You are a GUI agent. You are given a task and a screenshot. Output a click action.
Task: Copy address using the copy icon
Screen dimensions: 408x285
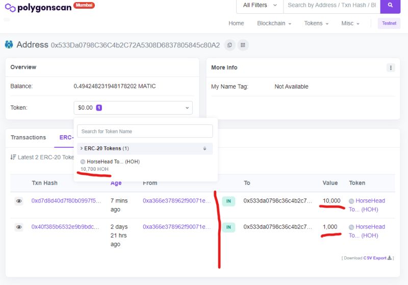pyautogui.click(x=229, y=45)
